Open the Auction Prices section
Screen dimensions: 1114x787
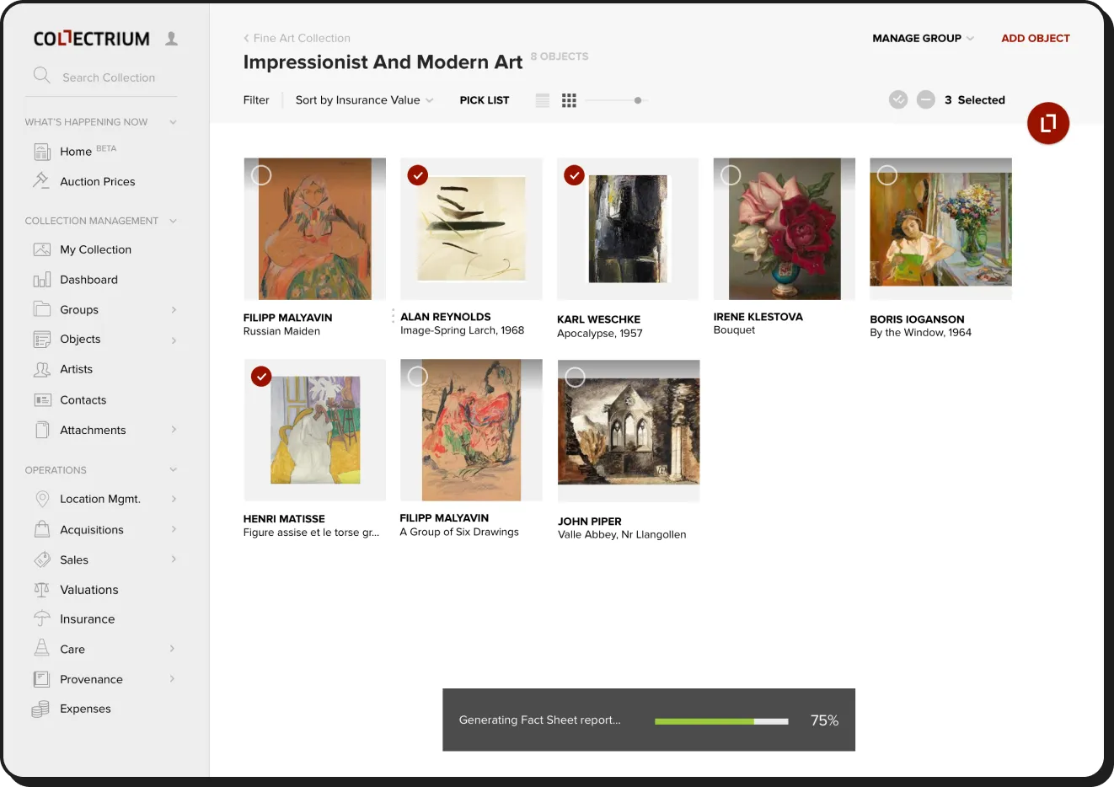[x=99, y=180]
